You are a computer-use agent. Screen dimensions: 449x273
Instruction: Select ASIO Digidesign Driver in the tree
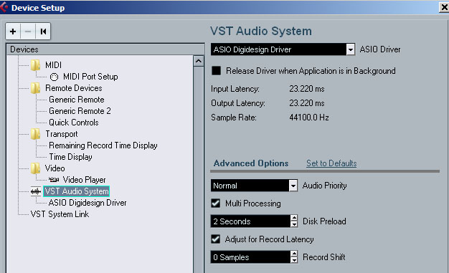click(88, 203)
